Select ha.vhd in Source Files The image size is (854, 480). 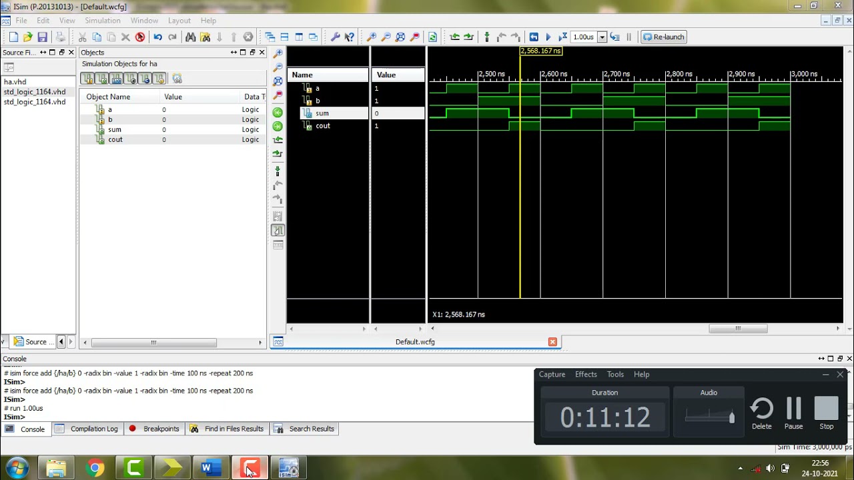[15, 82]
